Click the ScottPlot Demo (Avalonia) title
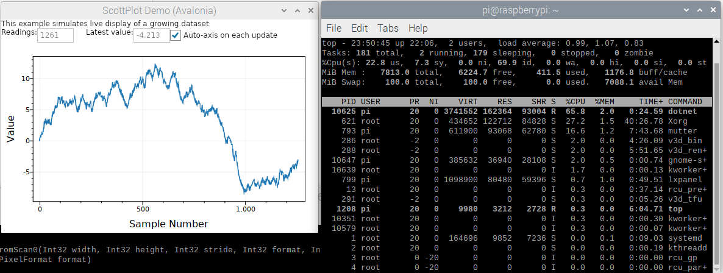The image size is (723, 273). [159, 10]
